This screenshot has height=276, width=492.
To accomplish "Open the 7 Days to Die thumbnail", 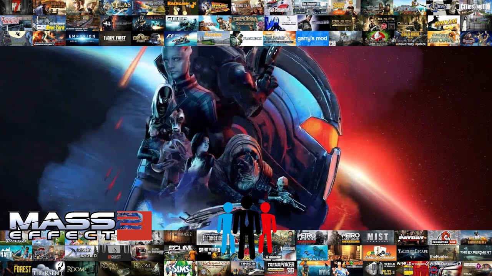I will coord(17,8).
